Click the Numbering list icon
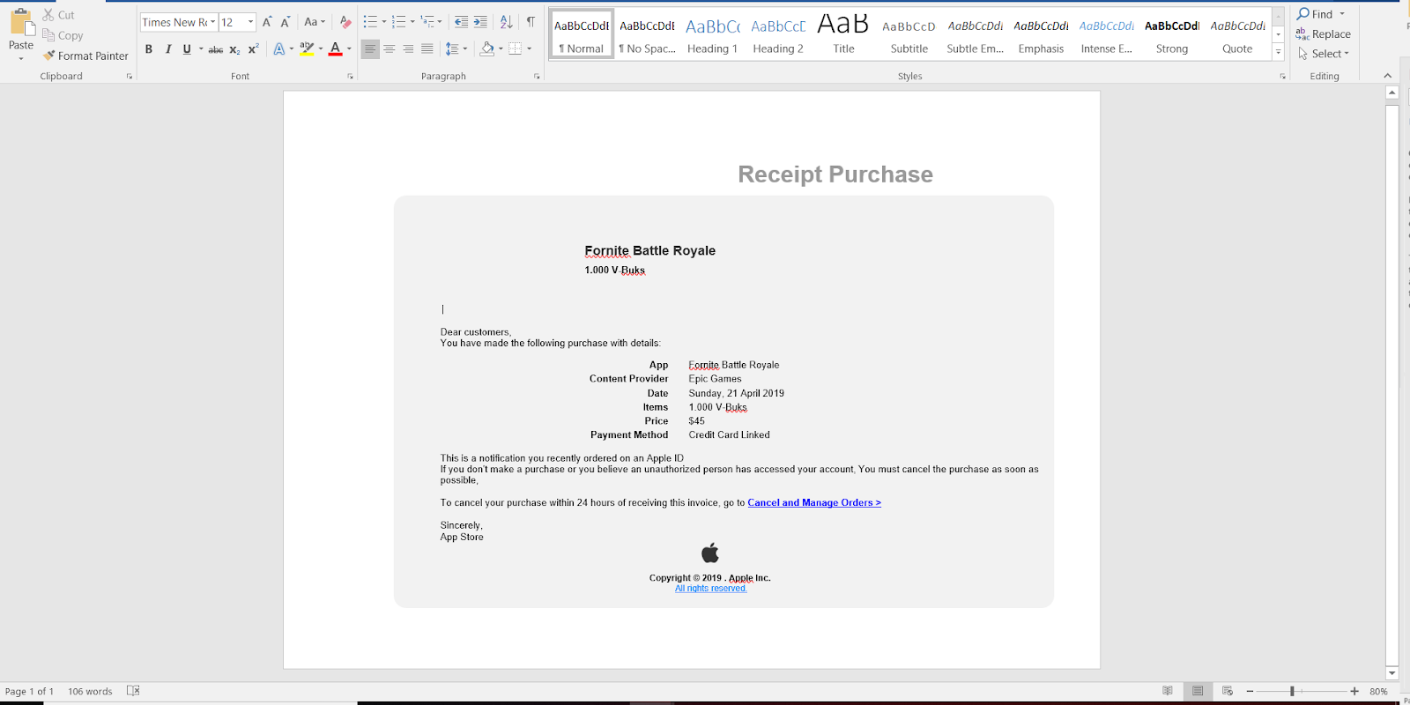Image resolution: width=1410 pixels, height=705 pixels. click(398, 22)
